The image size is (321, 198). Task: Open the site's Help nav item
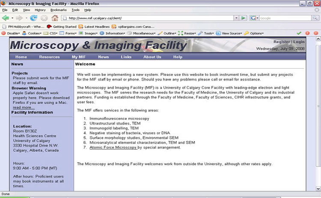(178, 57)
